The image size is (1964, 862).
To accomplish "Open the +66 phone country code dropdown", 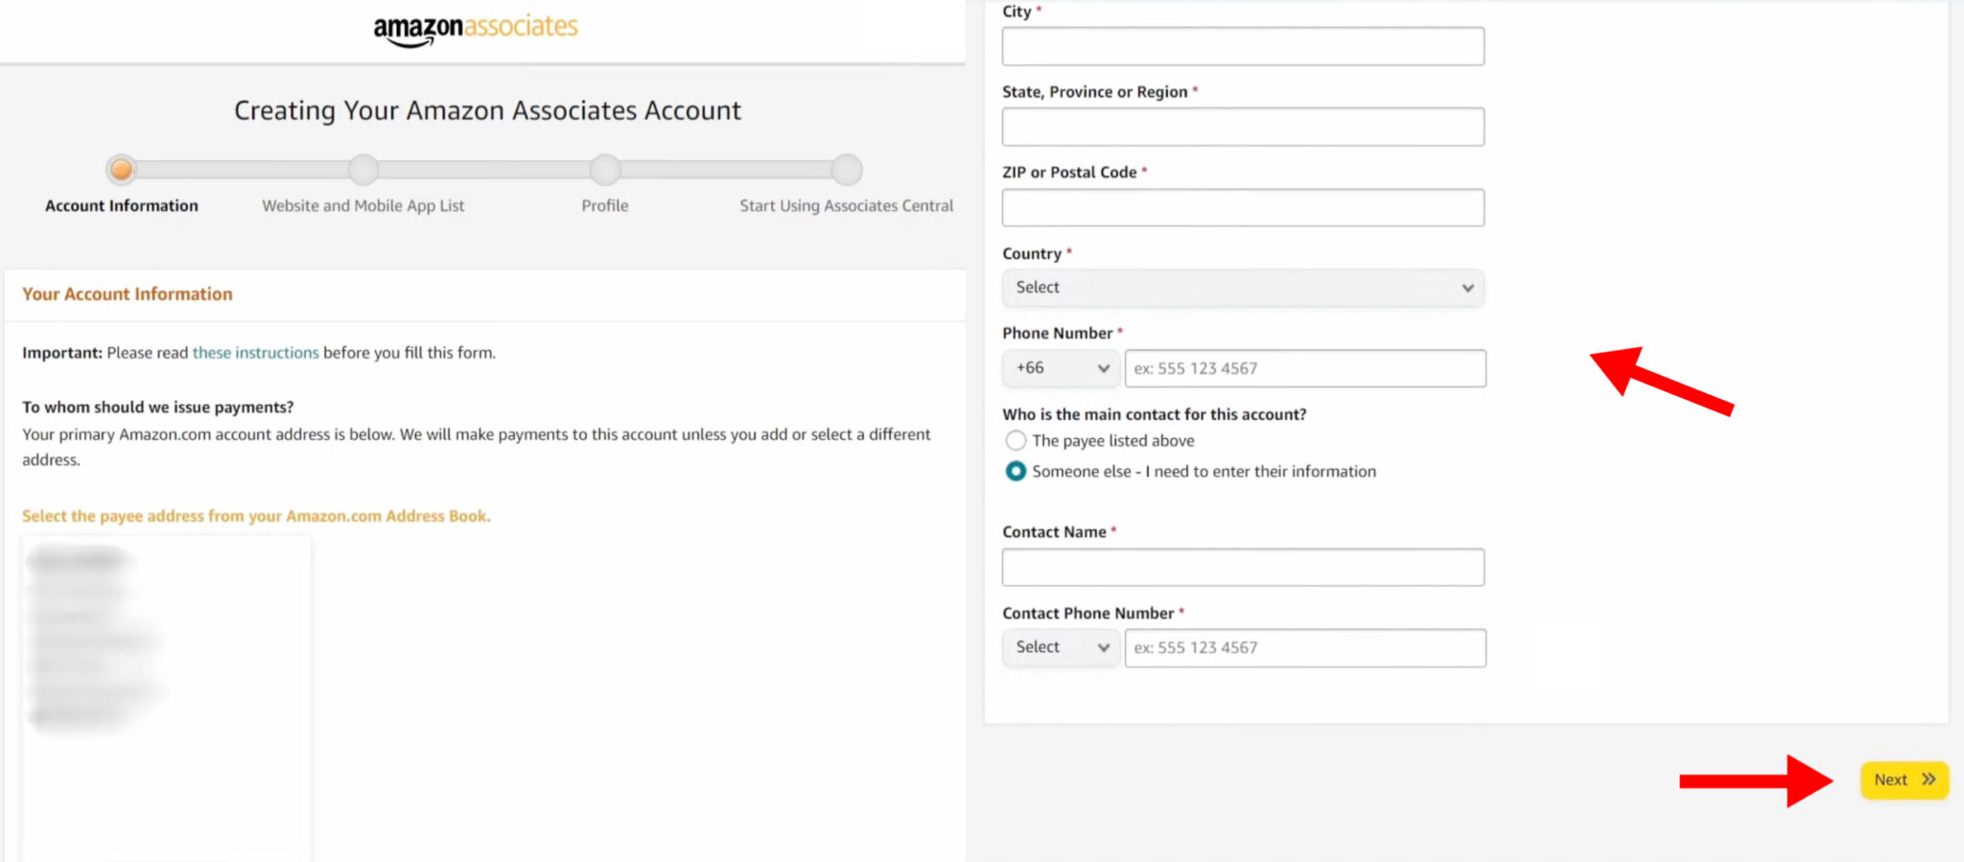I will (x=1061, y=368).
